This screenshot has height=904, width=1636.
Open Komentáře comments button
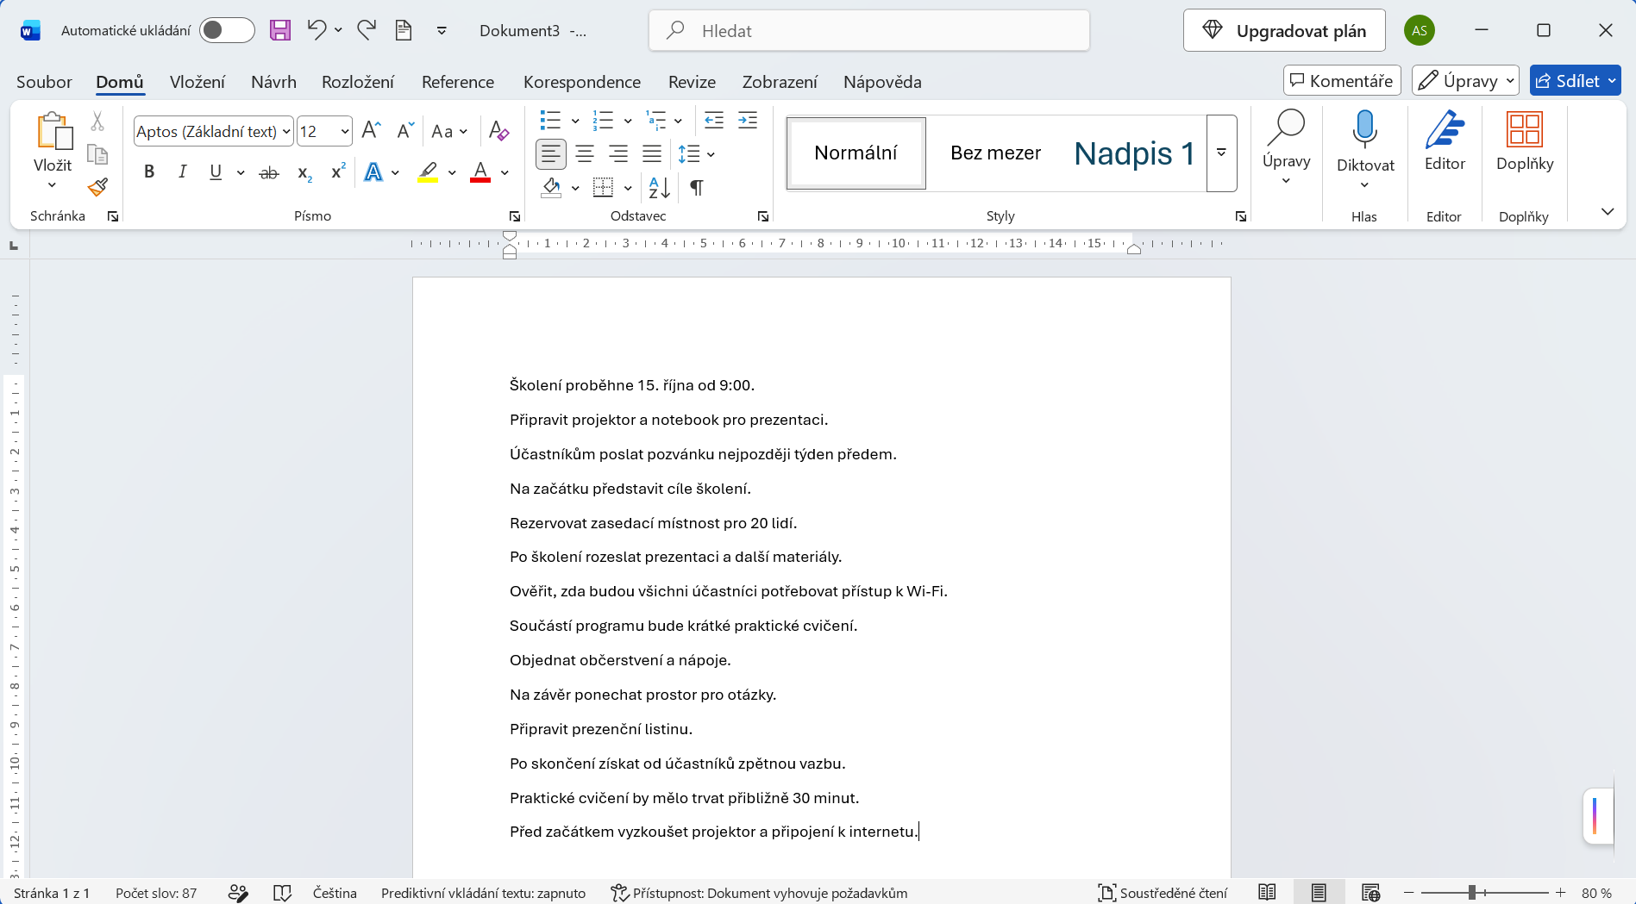[x=1342, y=81]
